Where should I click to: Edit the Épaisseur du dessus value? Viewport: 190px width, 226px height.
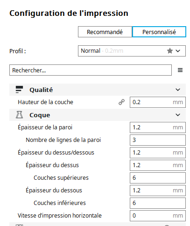click(x=158, y=165)
